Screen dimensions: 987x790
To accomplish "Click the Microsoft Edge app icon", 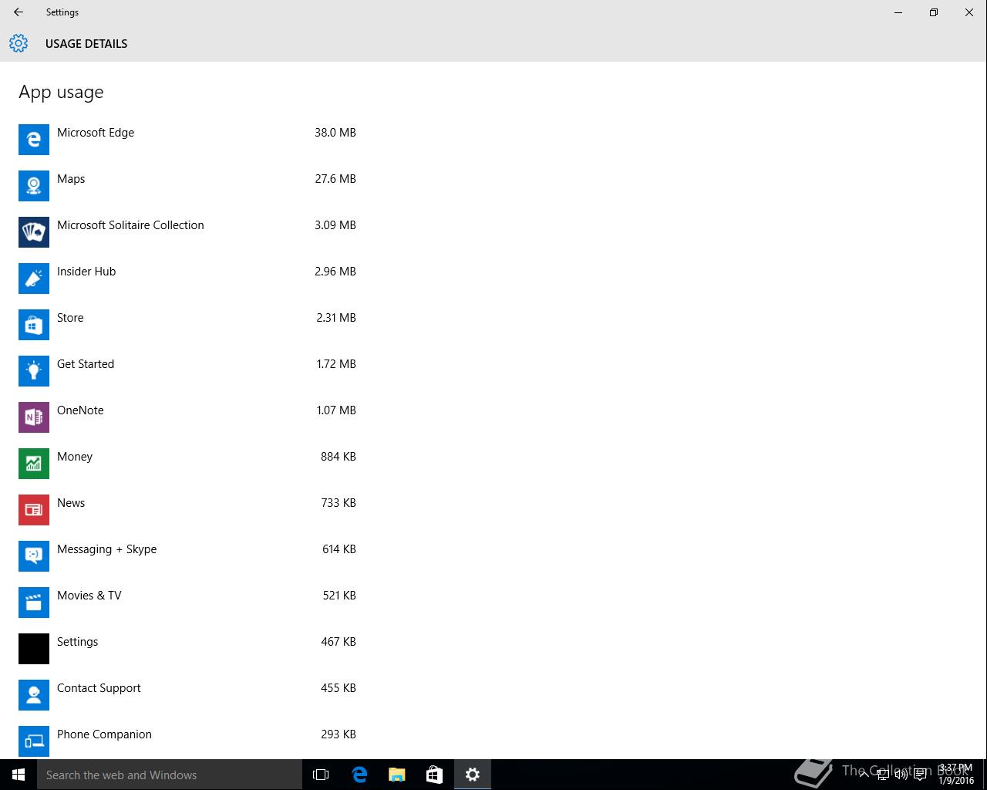I will (34, 140).
